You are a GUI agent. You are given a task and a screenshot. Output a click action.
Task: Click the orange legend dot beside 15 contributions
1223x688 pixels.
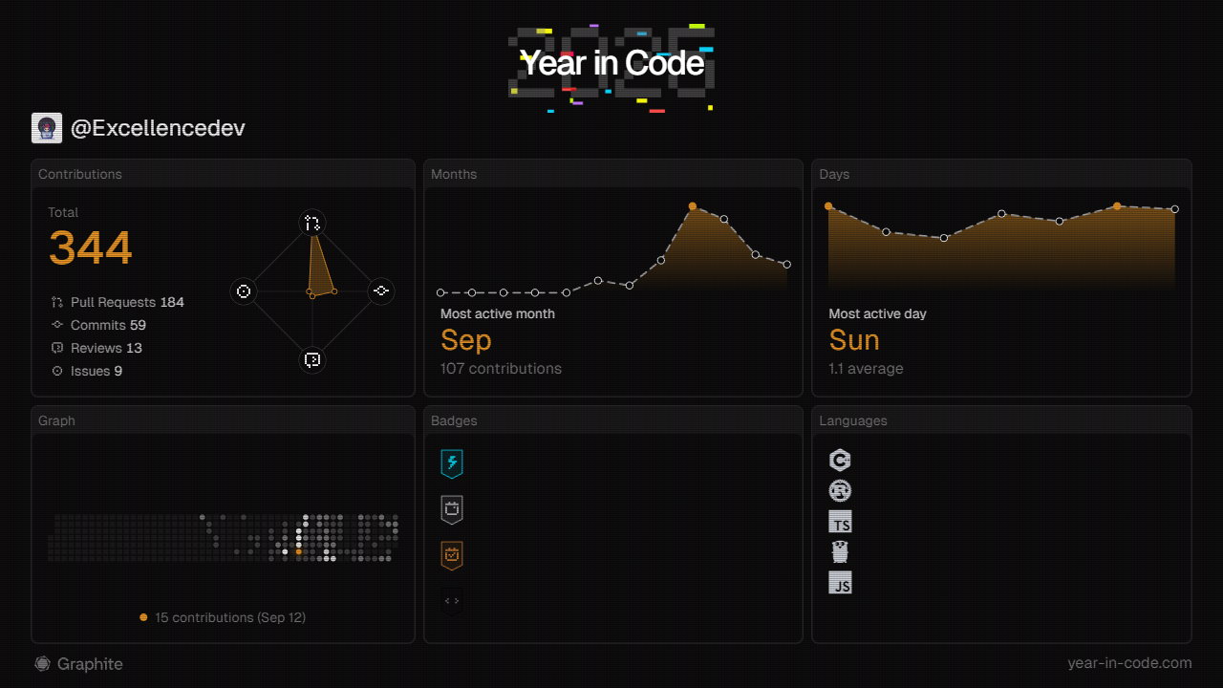(143, 617)
